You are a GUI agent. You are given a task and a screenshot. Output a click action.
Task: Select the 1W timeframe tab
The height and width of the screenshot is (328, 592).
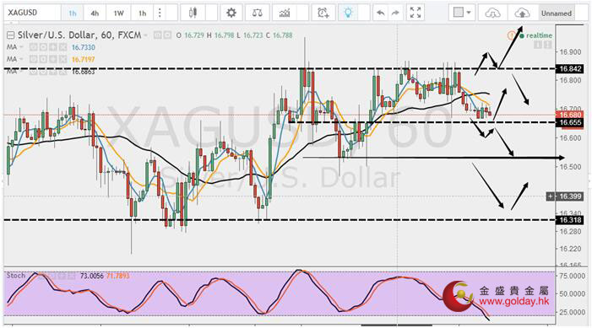coord(118,13)
